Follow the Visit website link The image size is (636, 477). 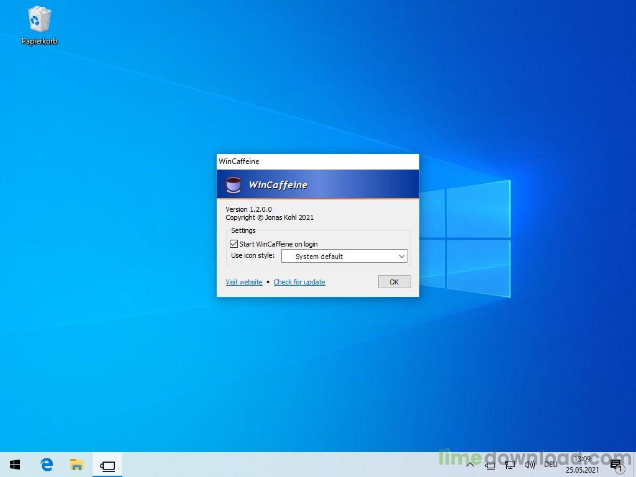[x=244, y=282]
